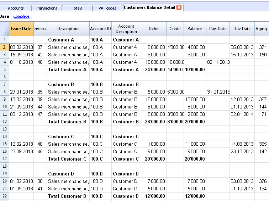Click aging value 150
The height and width of the screenshot is (201, 269).
pos(261,55)
